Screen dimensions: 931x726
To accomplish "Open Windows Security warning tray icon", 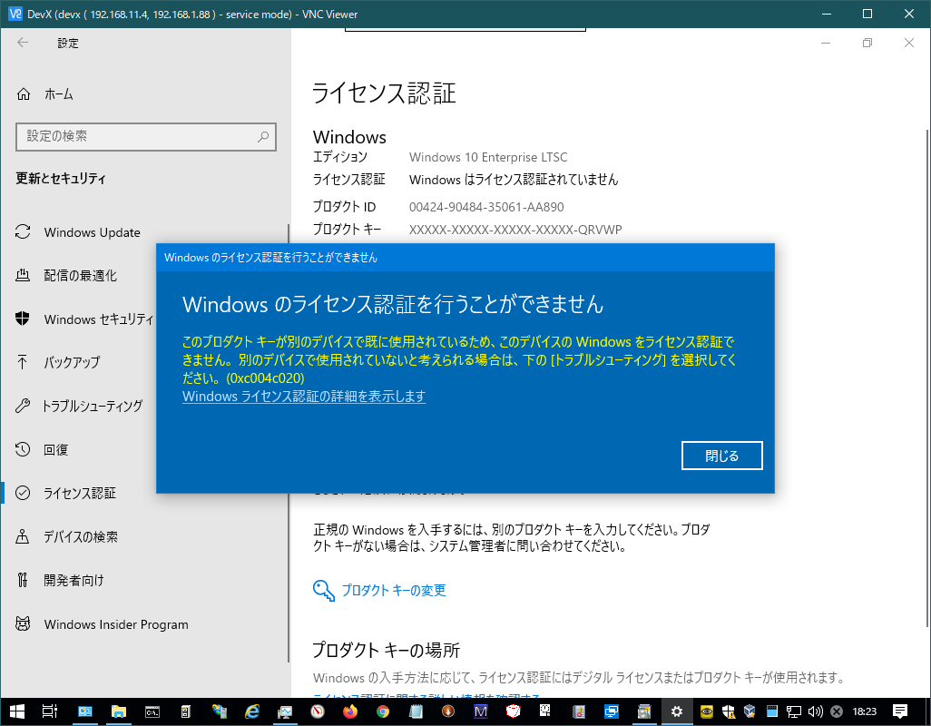I will [x=728, y=711].
